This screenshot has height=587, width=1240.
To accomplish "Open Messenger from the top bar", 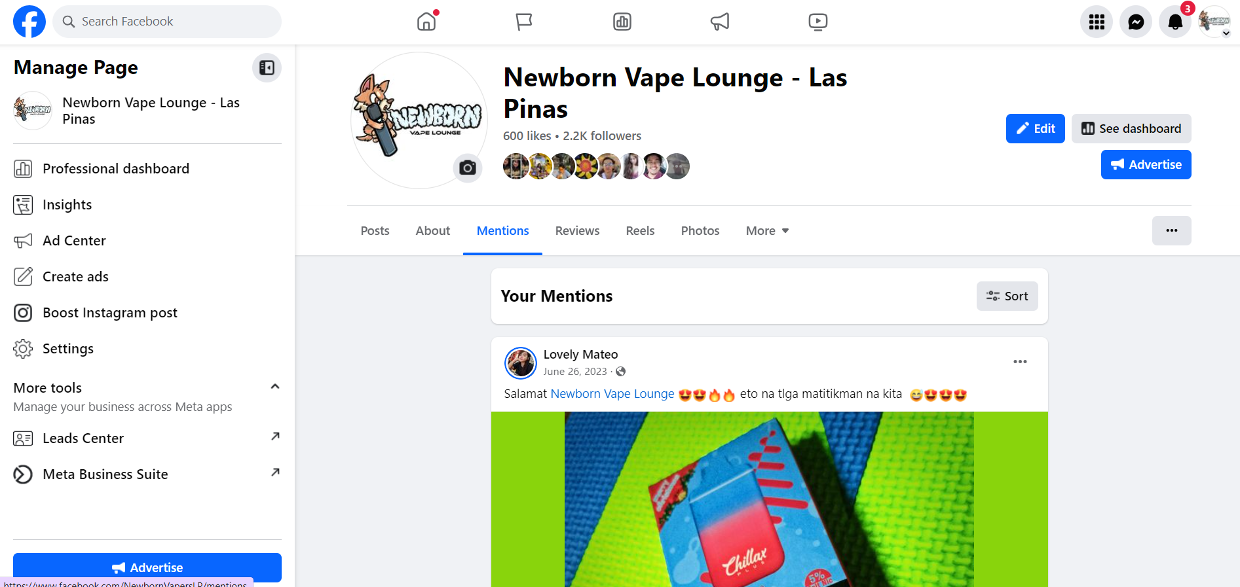I will tap(1136, 22).
